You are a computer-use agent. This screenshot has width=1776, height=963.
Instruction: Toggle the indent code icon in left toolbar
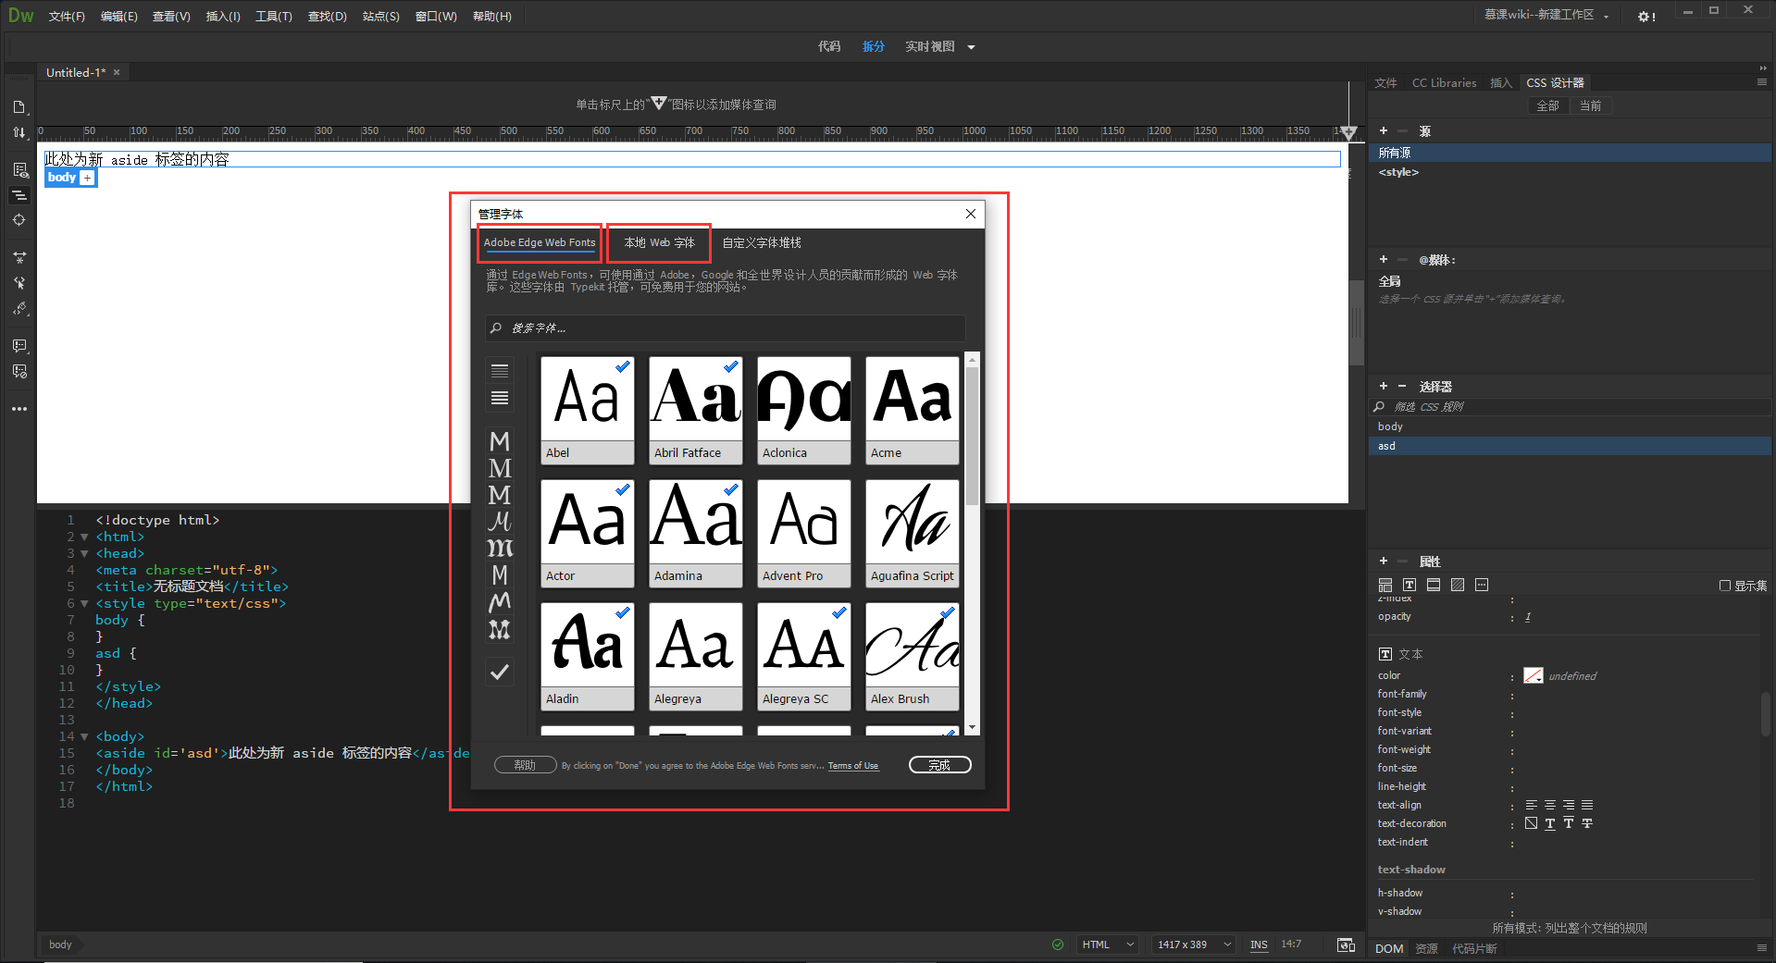[x=19, y=195]
